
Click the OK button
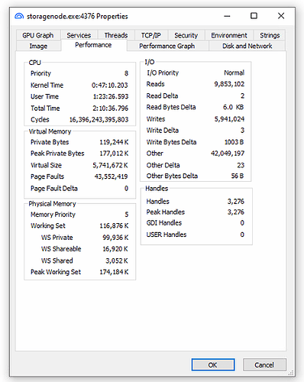click(x=213, y=365)
